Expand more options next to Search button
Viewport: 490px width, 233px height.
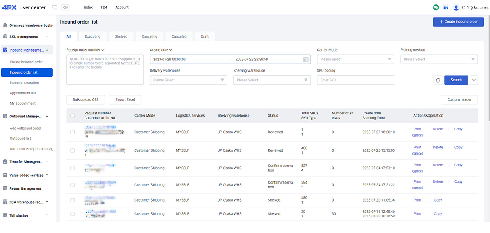click(474, 80)
